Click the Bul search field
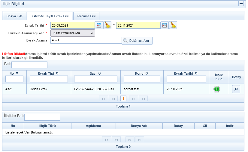Screen dimensions: 248x152 29,65
